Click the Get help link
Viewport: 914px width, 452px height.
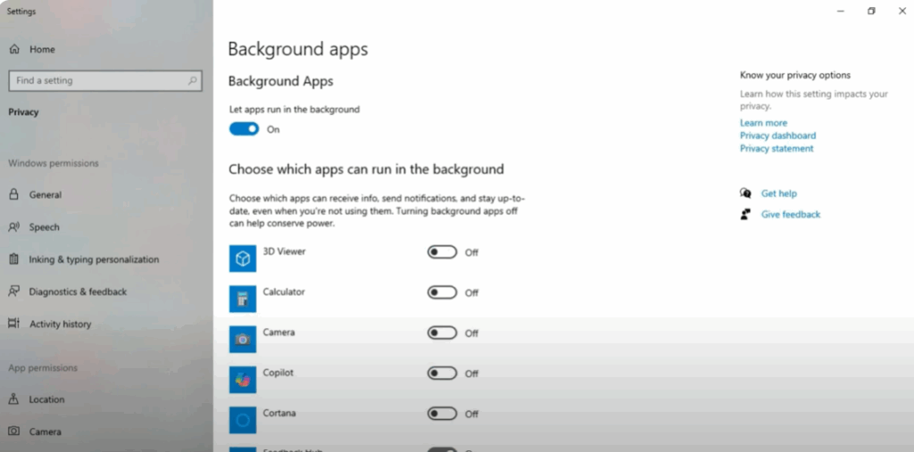(778, 193)
